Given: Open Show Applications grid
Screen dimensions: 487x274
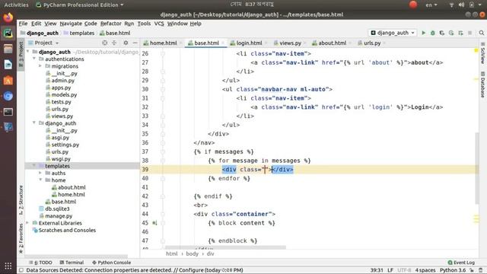Looking at the screenshot, I should [x=8, y=266].
